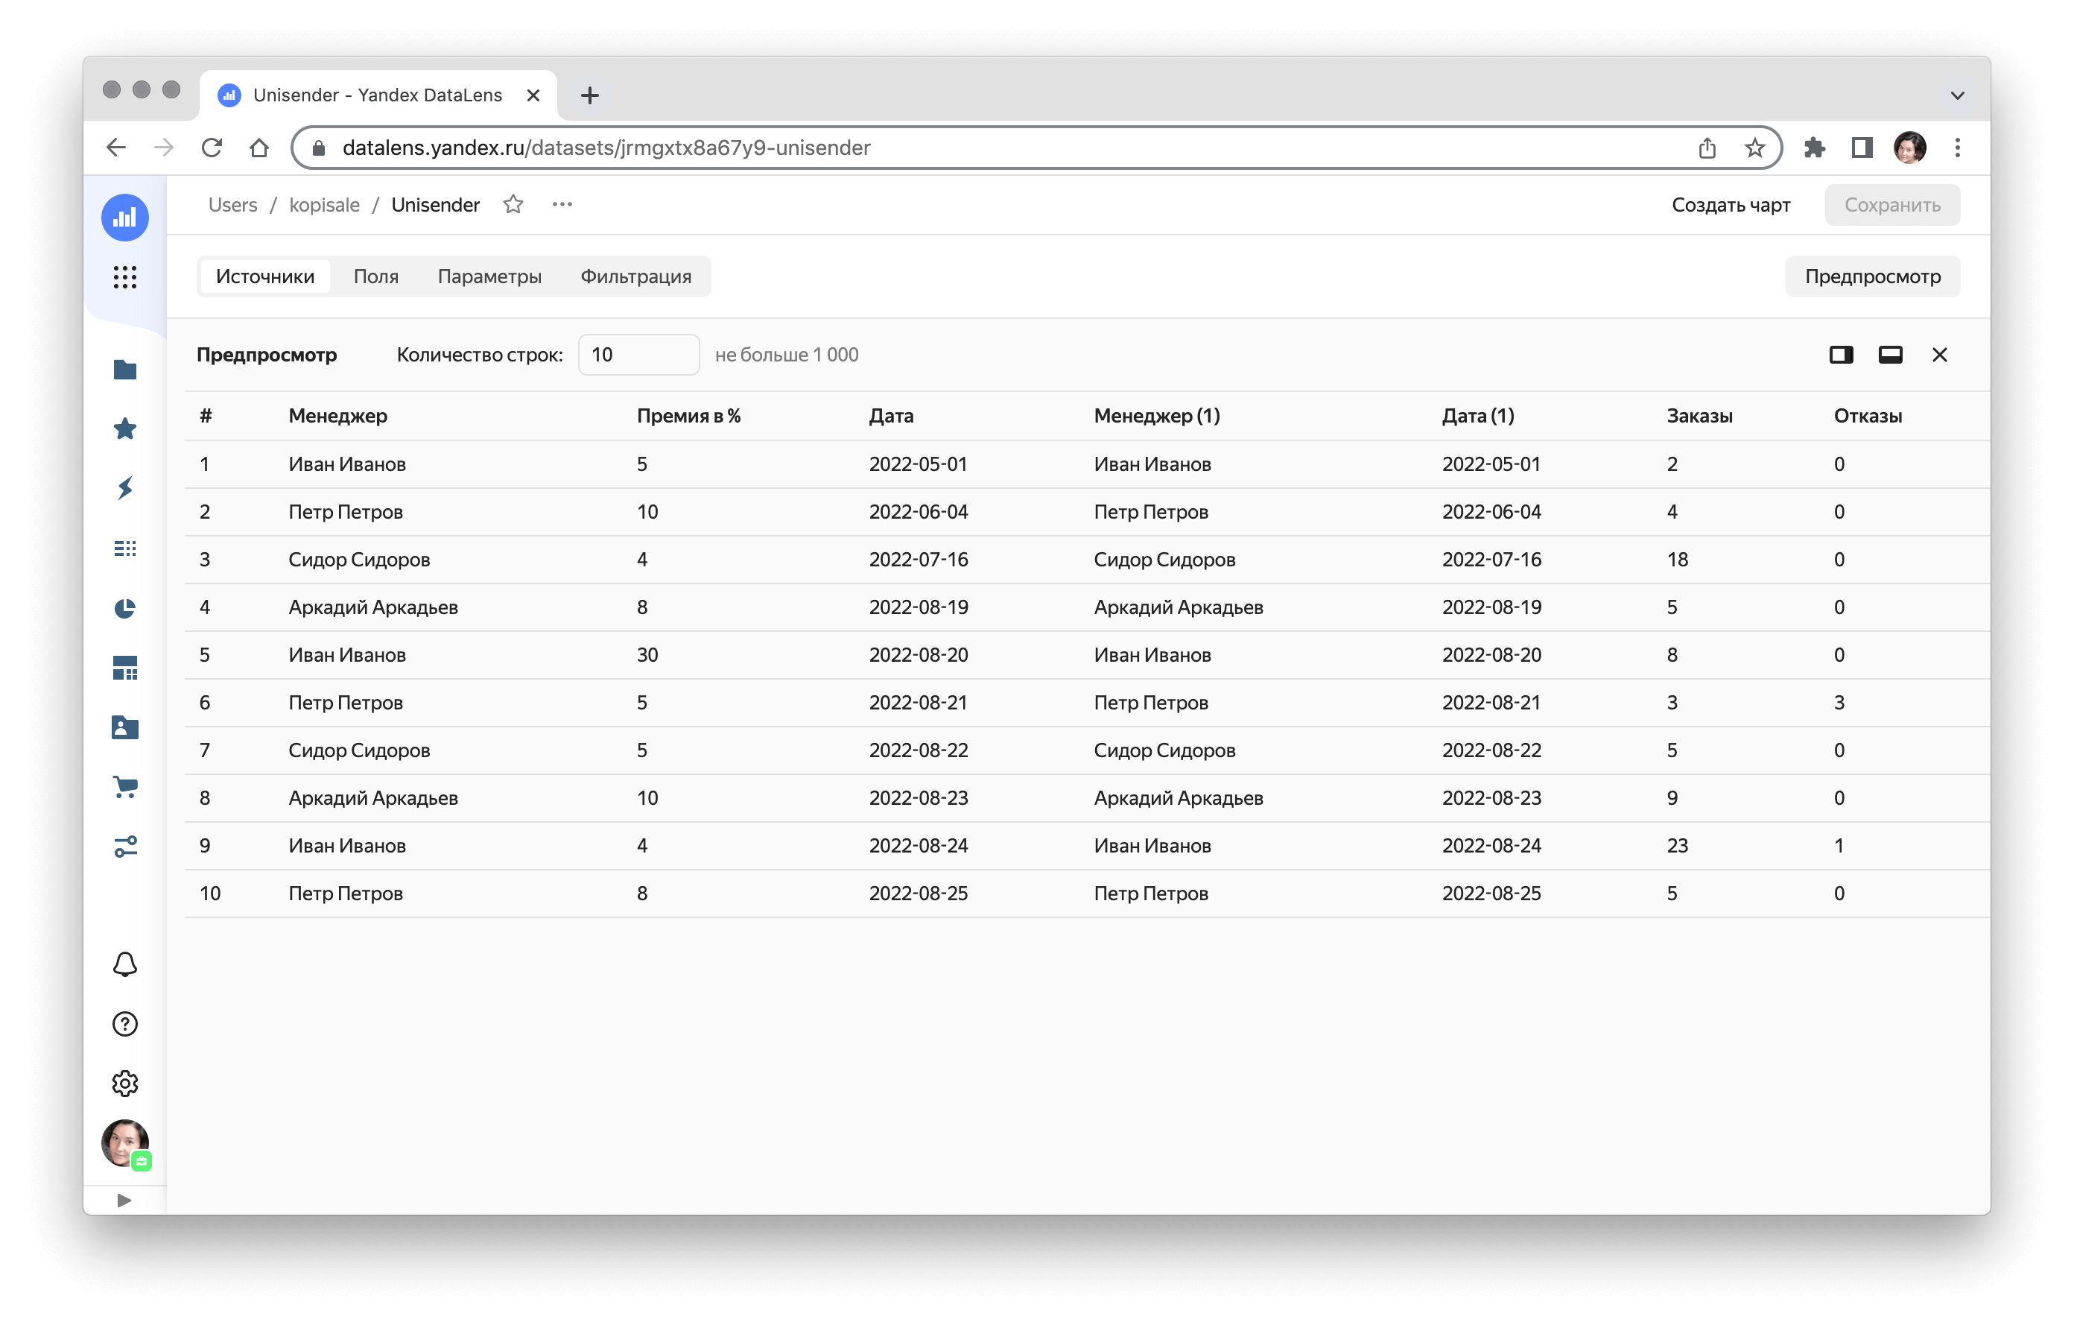2074x1325 pixels.
Task: Go to the browser home page
Action: pos(259,148)
